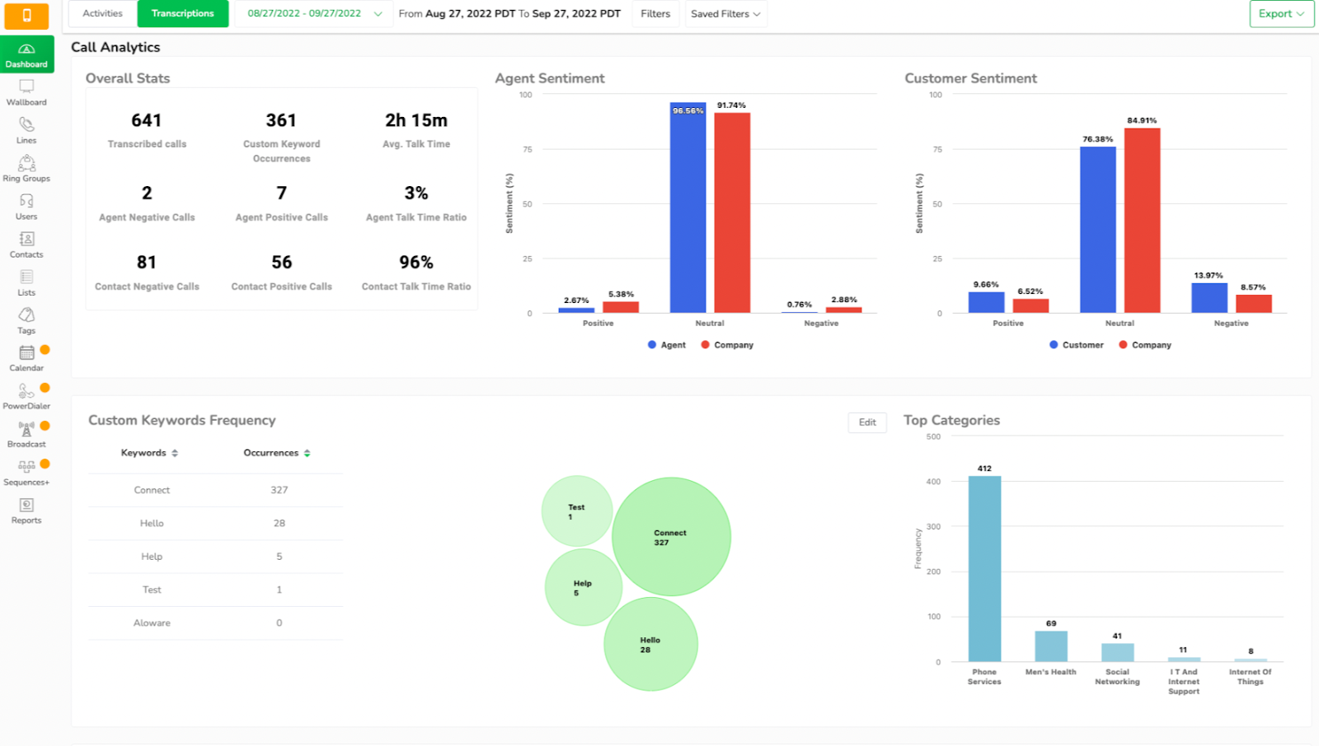Click the Contact Negative Calls stat

pos(147,273)
